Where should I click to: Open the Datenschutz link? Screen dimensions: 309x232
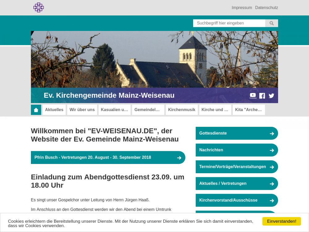[x=266, y=8]
